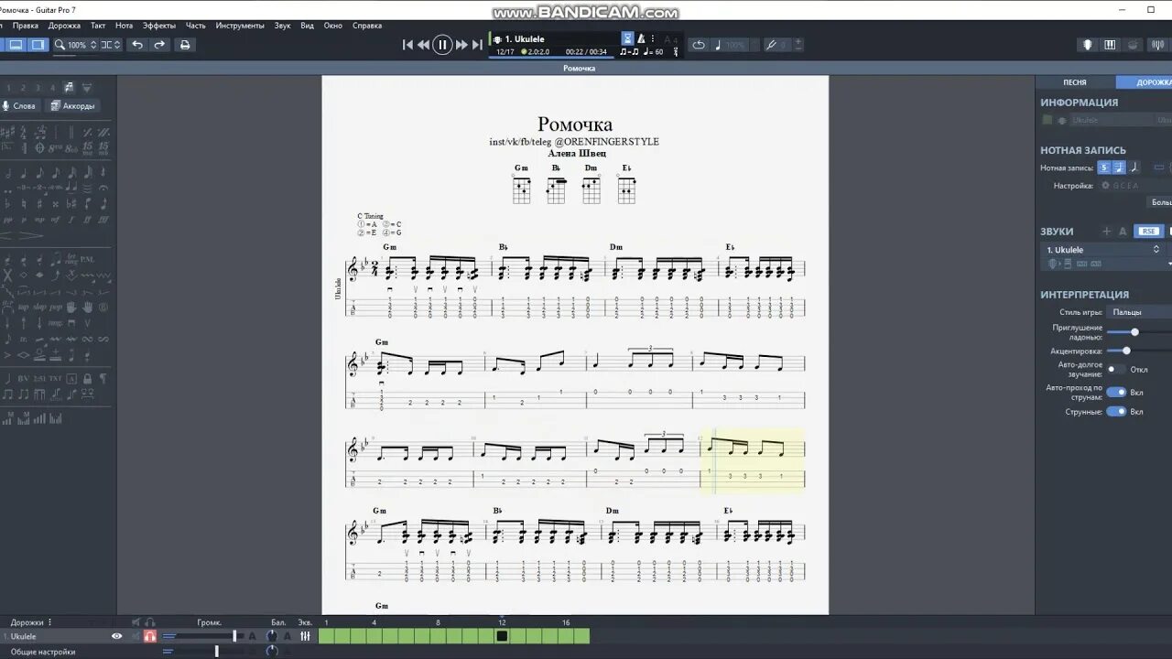This screenshot has height=659, width=1172.
Task: Click the Ромочка document tab
Action: coord(579,68)
